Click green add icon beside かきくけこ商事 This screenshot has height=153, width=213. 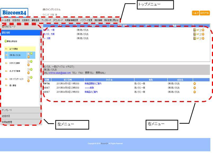pos(31,62)
